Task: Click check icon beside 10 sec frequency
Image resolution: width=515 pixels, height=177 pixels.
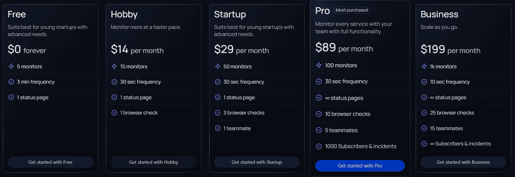Action: pos(424,82)
